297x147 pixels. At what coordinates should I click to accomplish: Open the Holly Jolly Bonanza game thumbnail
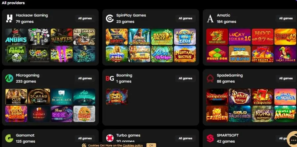tap(117, 97)
